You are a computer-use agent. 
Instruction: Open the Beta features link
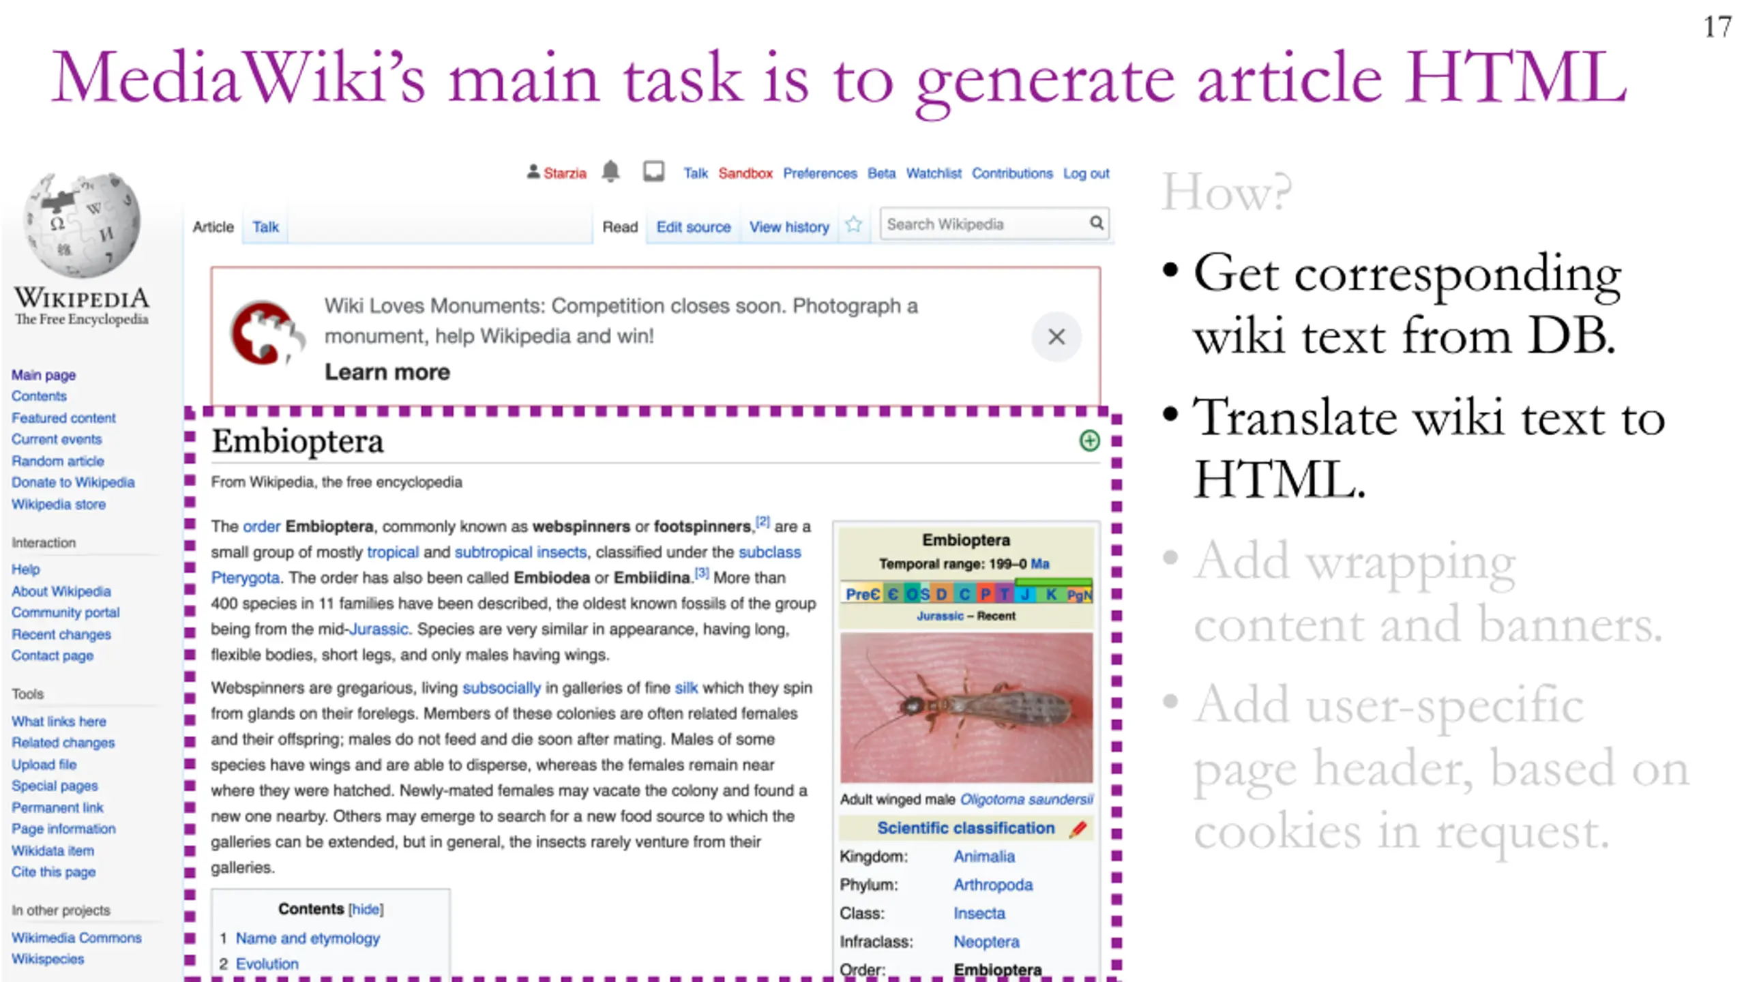click(881, 173)
